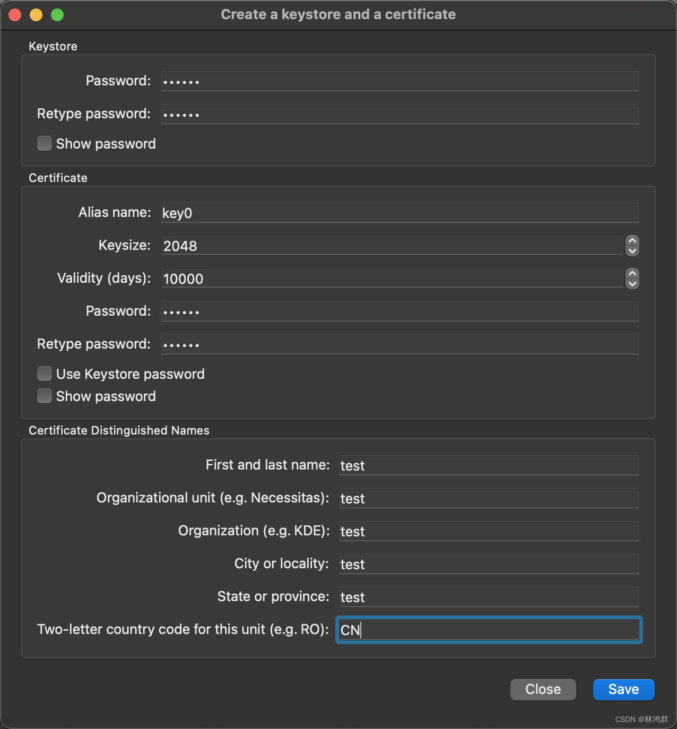Close the window with the red button

[15, 15]
